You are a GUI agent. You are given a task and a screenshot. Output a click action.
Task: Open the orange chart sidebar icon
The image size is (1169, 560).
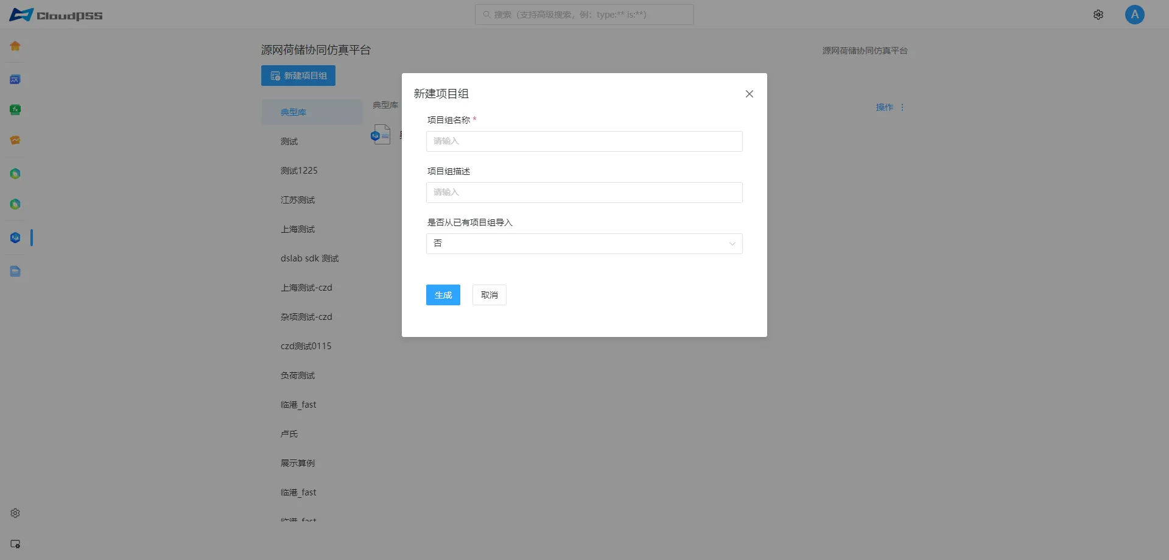tap(15, 140)
